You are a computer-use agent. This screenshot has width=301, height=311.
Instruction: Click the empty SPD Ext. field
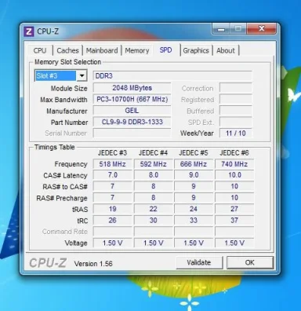[236, 122]
